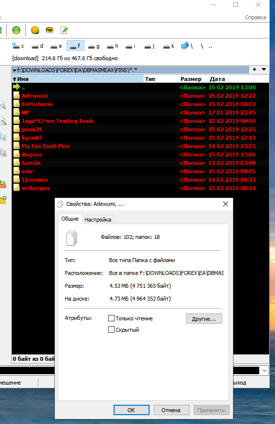Image resolution: width=275 pixels, height=424 pixels.
Task: Select the Adewumi folder
Action: [x=140, y=96]
